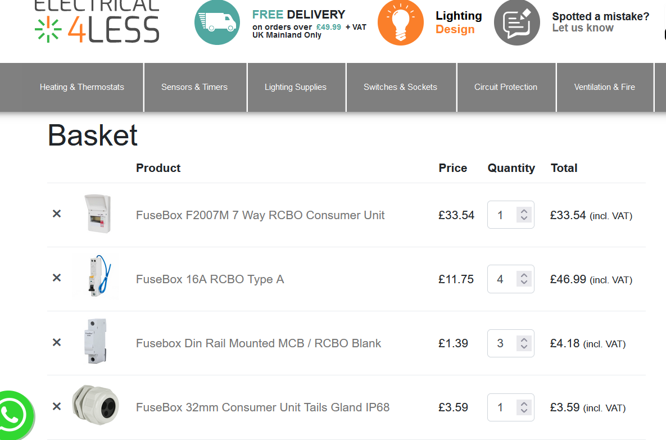
Task: Click the Spotted a mistake note icon
Action: (x=517, y=22)
